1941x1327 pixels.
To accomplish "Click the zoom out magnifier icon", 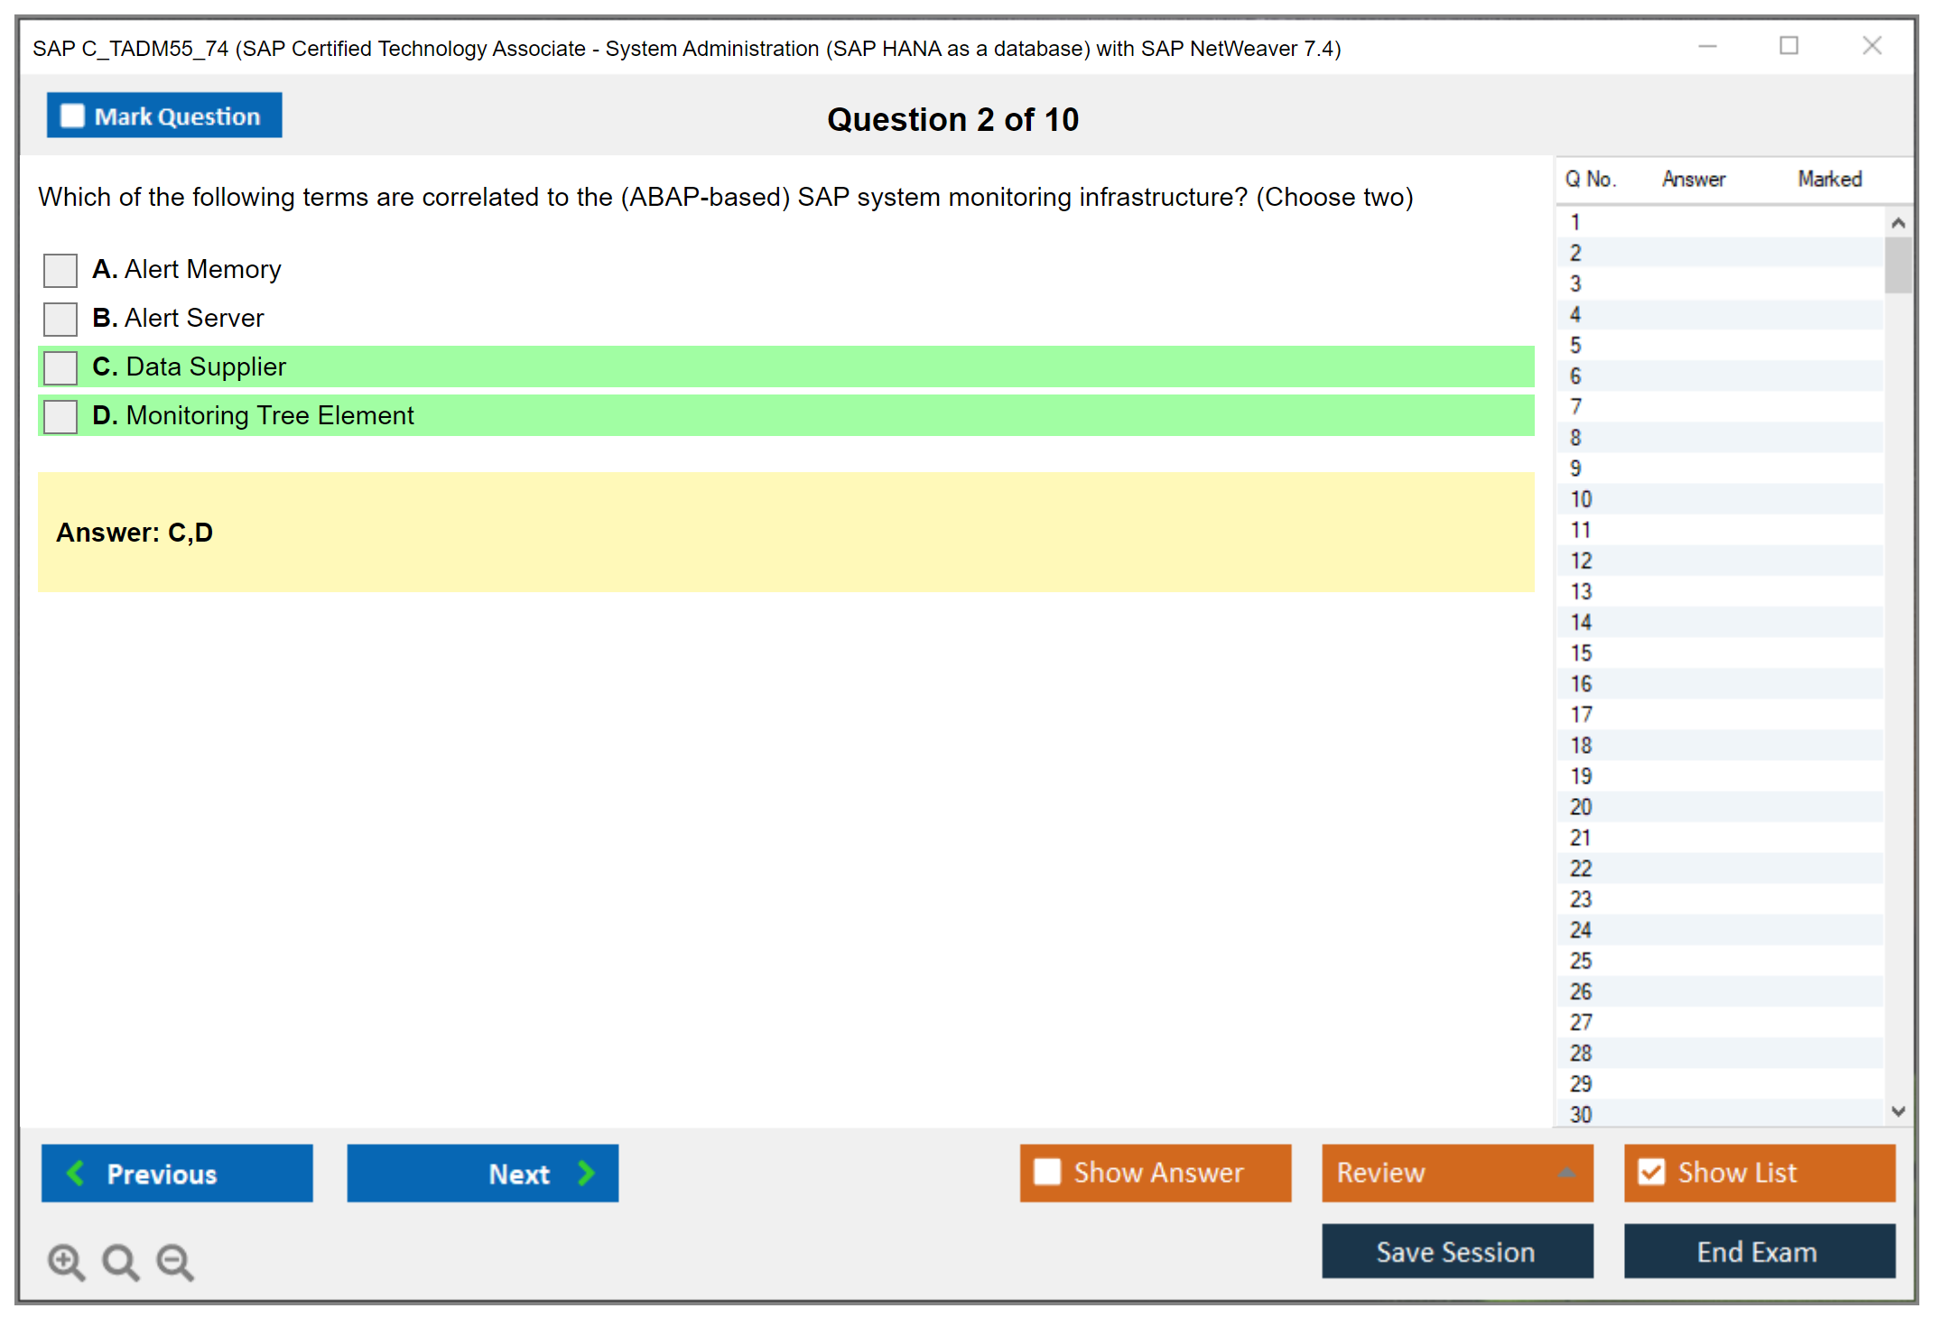I will tap(175, 1261).
